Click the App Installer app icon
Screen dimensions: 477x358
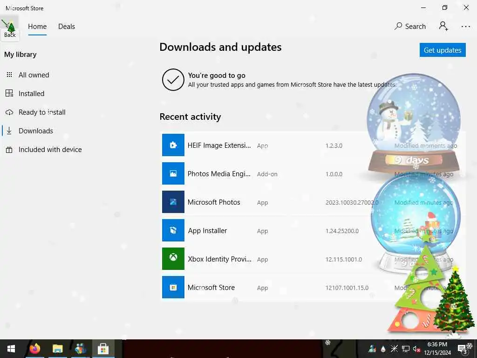point(173,230)
